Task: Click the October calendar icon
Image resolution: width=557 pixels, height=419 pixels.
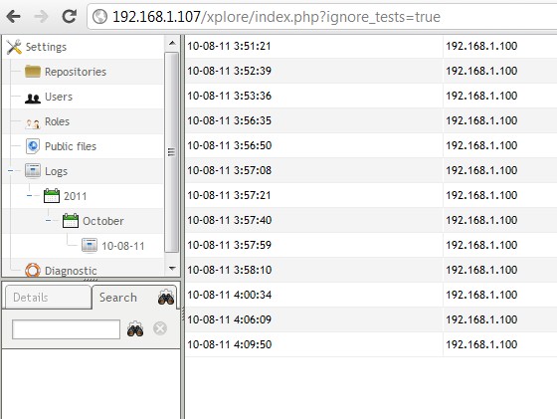Action: point(71,221)
